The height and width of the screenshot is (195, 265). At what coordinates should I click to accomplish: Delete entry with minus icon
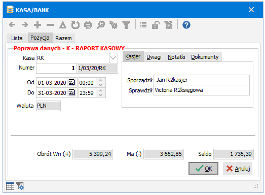(x=50, y=25)
